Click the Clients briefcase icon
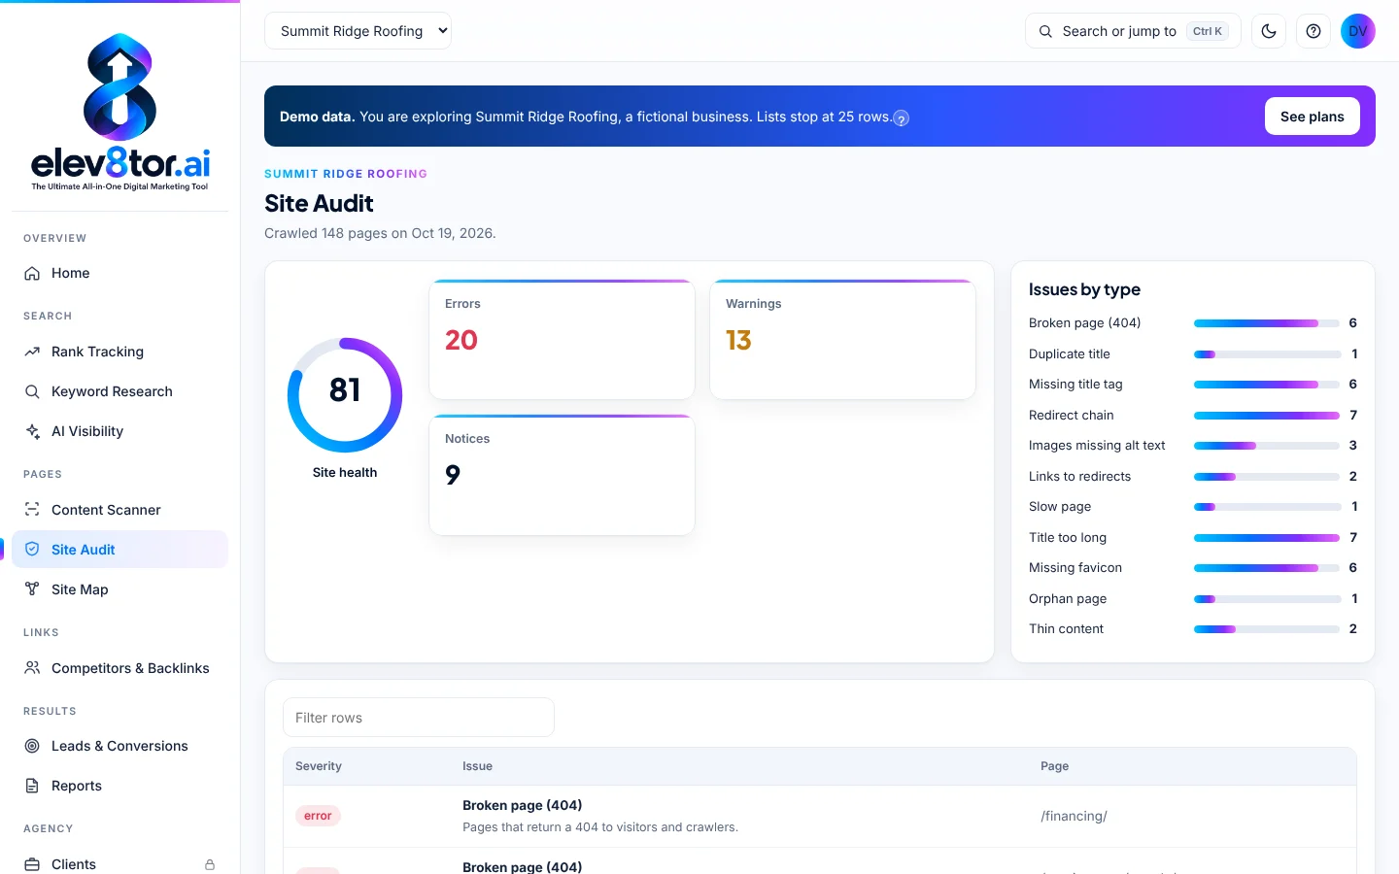 pyautogui.click(x=32, y=864)
